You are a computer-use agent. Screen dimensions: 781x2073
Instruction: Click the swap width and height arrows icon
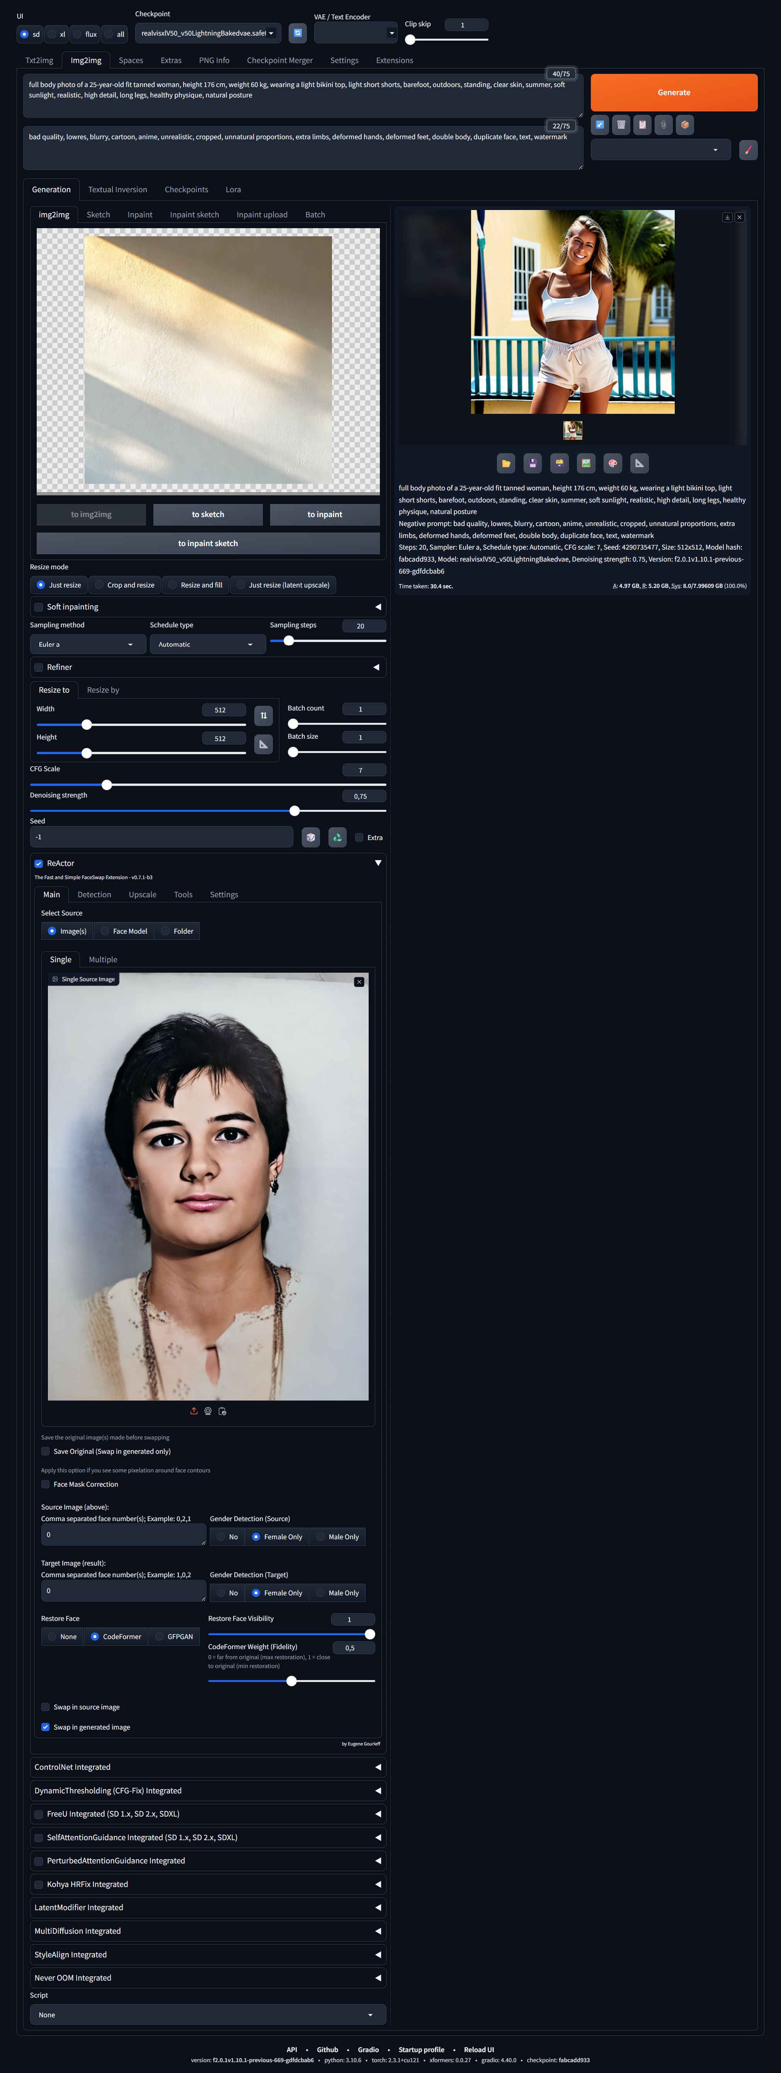click(x=263, y=715)
